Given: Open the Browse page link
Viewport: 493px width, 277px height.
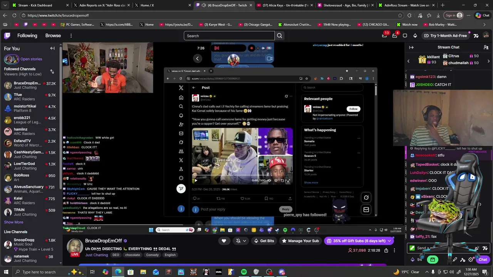Looking at the screenshot, I should pyautogui.click(x=53, y=36).
